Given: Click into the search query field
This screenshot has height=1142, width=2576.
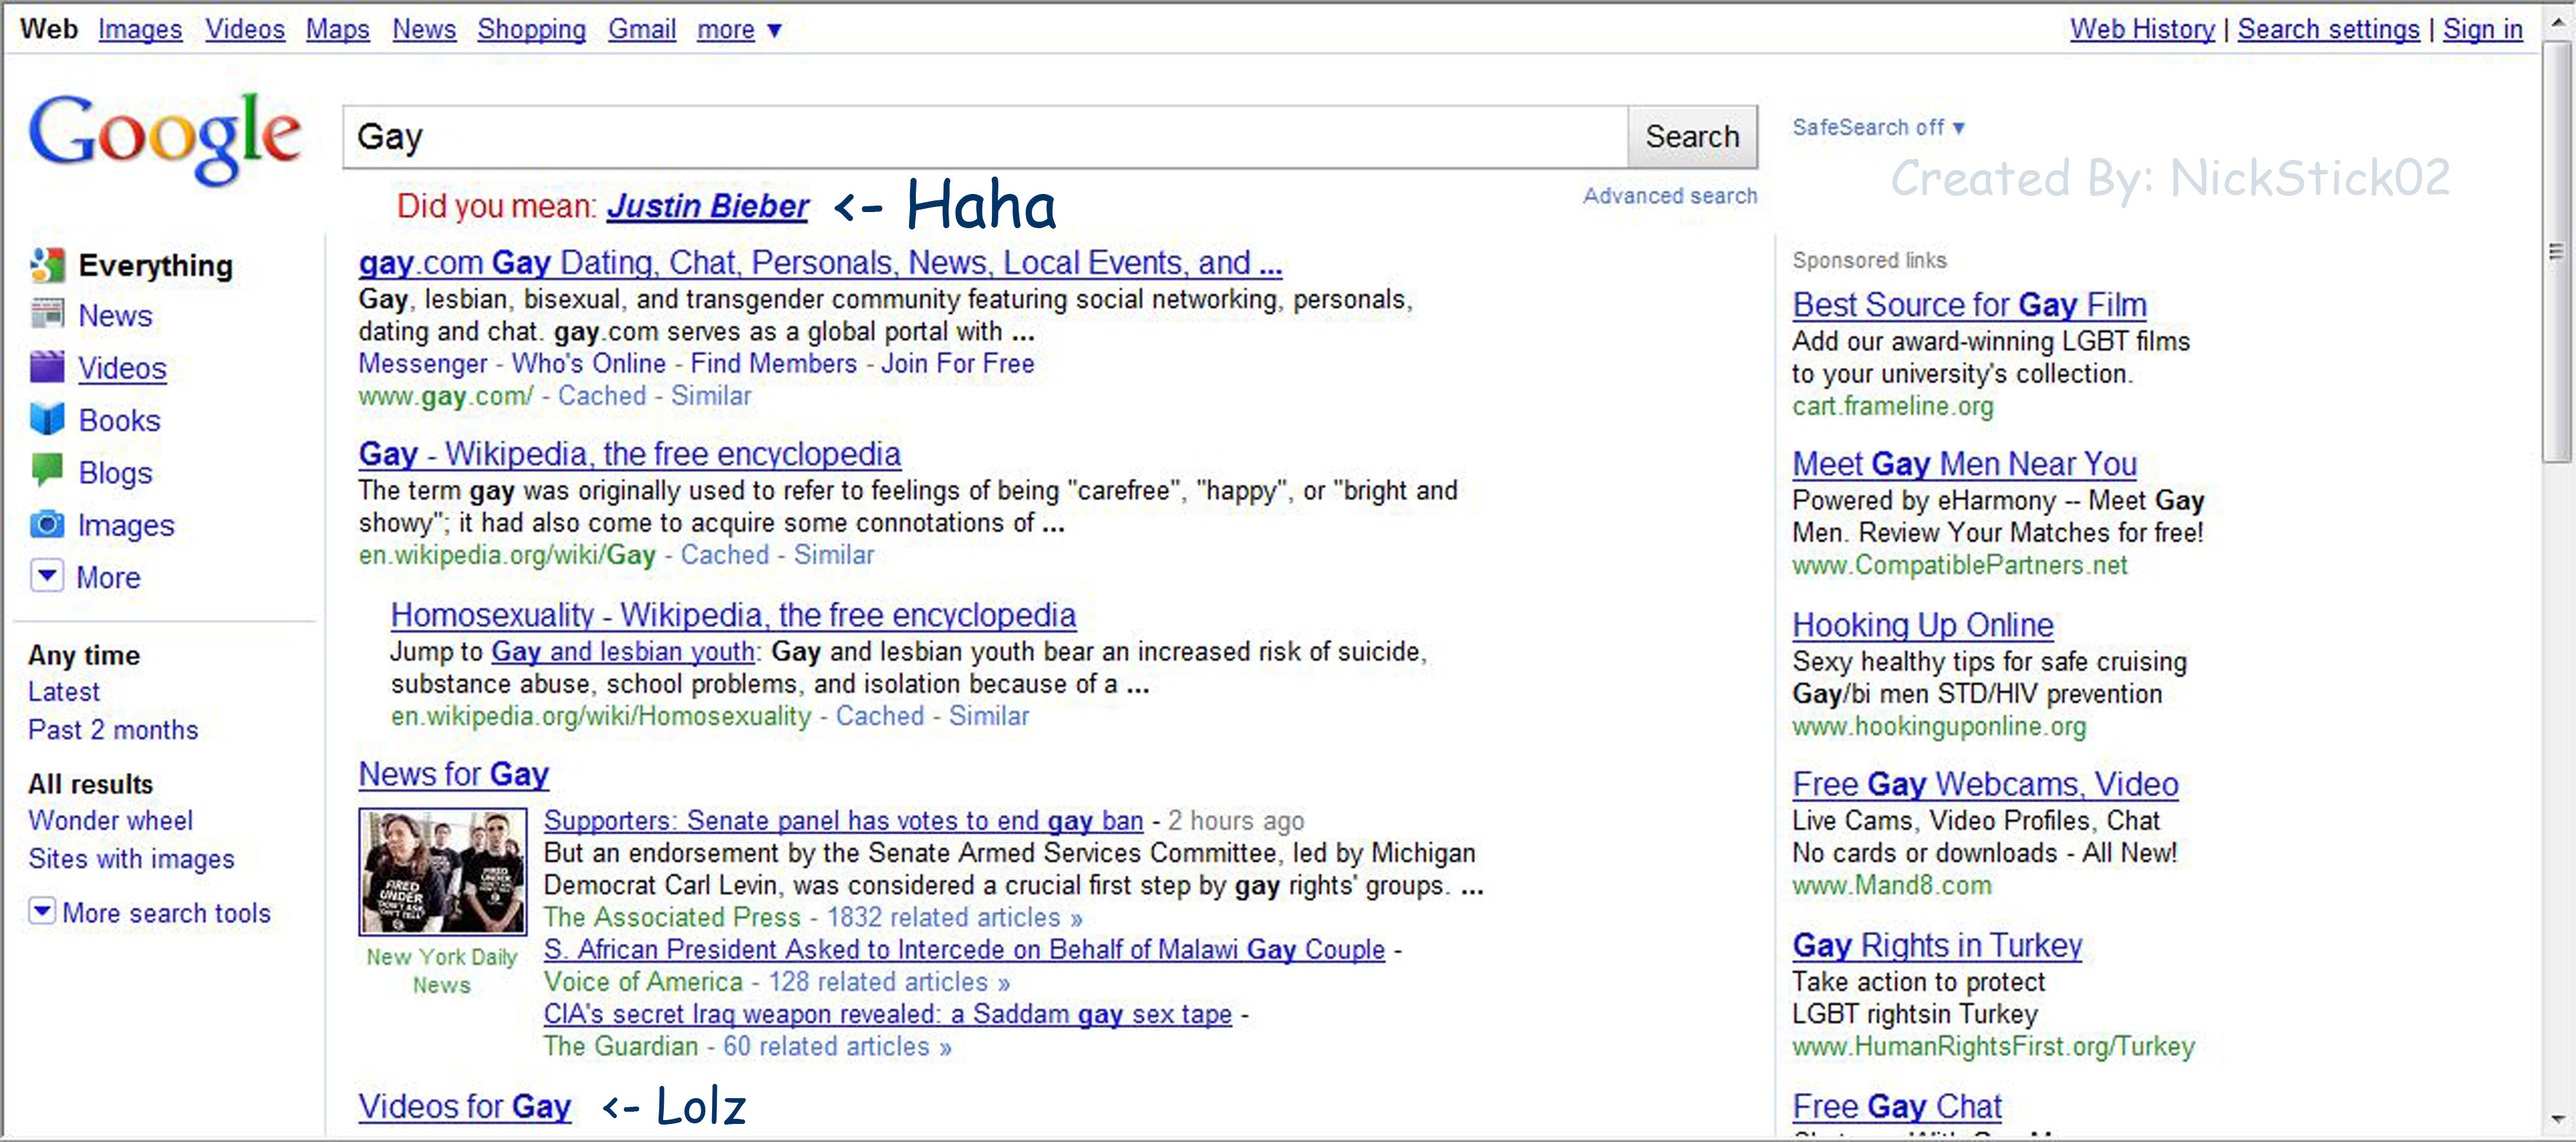Looking at the screenshot, I should [985, 137].
